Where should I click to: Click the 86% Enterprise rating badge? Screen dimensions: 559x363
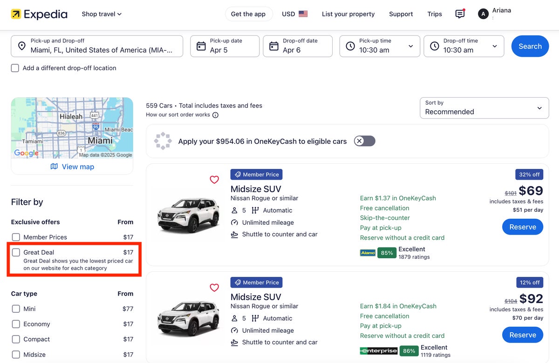409,351
